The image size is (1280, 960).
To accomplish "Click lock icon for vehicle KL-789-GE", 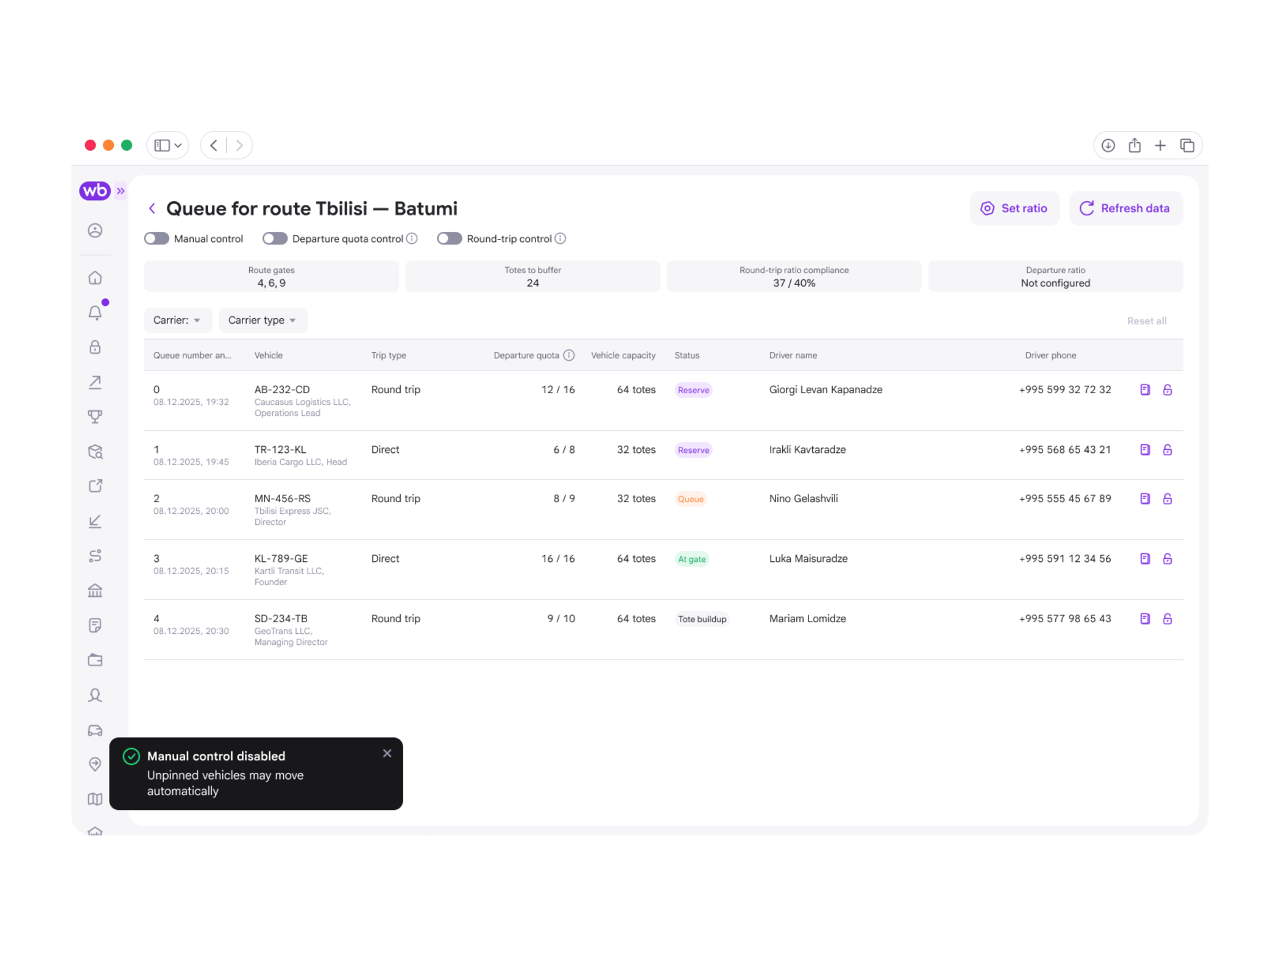I will click(x=1167, y=559).
